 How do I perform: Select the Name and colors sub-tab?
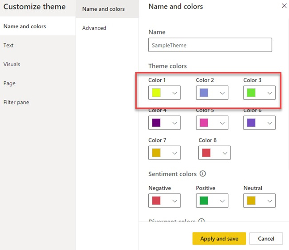click(x=104, y=9)
